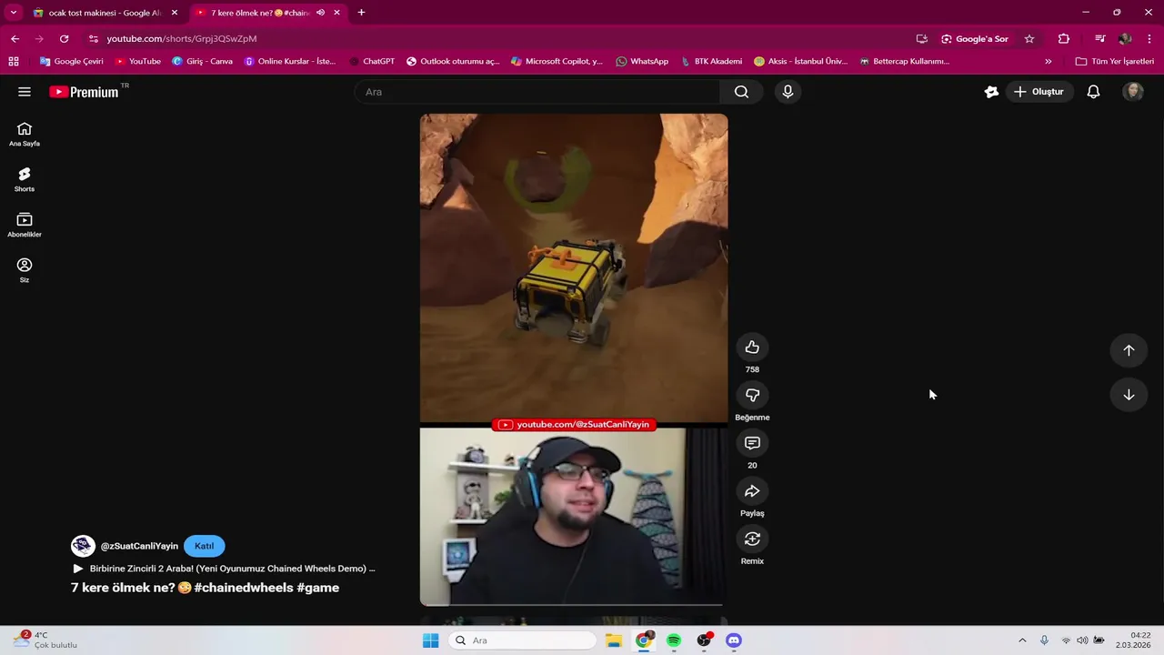Click the address bar URL

point(182,39)
